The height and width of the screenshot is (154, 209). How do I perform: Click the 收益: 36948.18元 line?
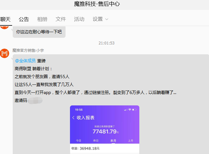point(86,148)
